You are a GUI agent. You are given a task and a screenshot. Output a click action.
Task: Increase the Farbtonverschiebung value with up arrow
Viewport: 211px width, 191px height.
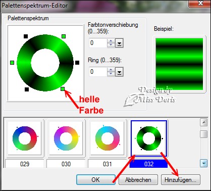(111, 41)
